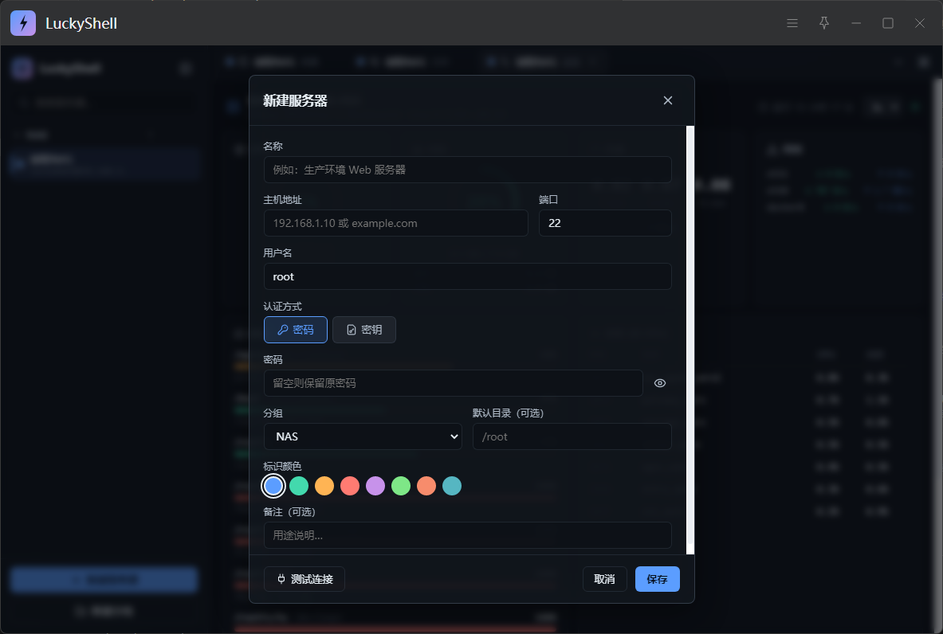Choose the red tag color

[350, 486]
